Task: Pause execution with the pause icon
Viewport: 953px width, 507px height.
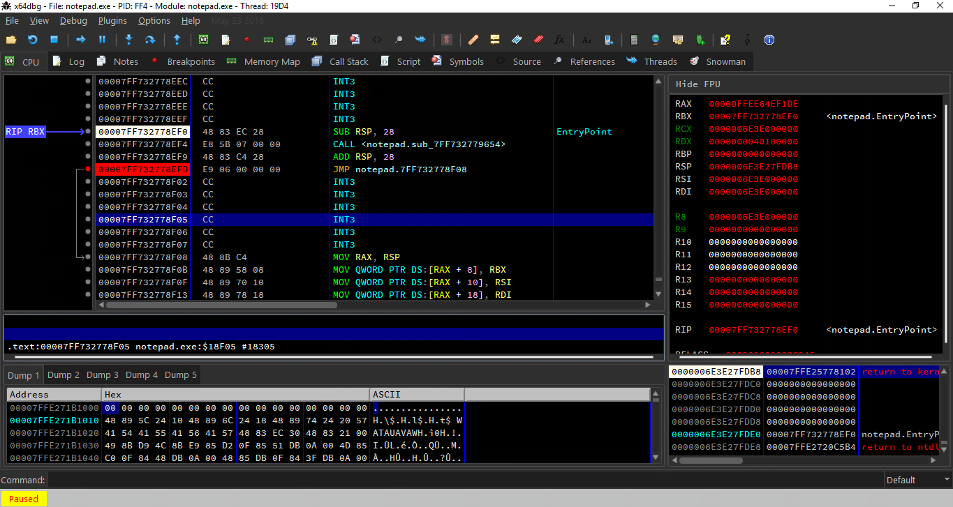Action: pyautogui.click(x=102, y=40)
